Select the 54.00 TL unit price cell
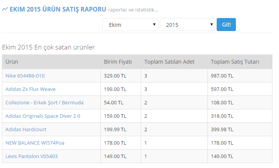The image size is (279, 168). (x=114, y=103)
